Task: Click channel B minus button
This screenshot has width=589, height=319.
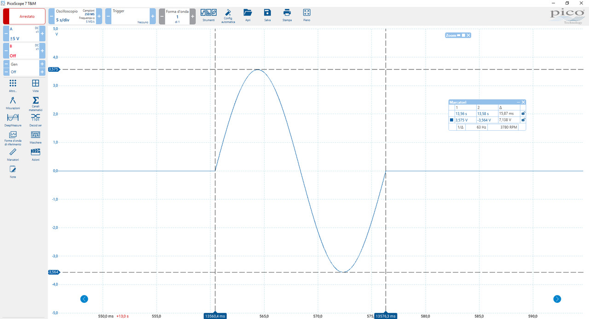Action: point(6,51)
